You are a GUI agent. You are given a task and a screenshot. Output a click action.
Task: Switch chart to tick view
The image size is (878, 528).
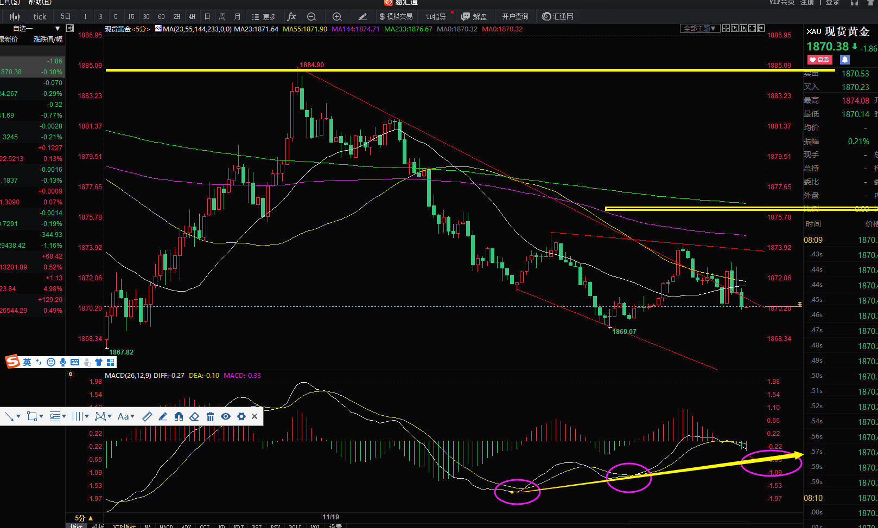(x=40, y=17)
